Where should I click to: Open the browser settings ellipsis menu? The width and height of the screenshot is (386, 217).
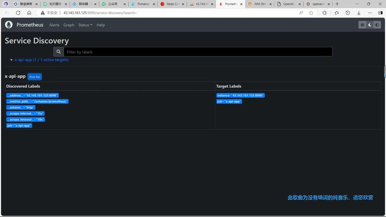coord(370,13)
